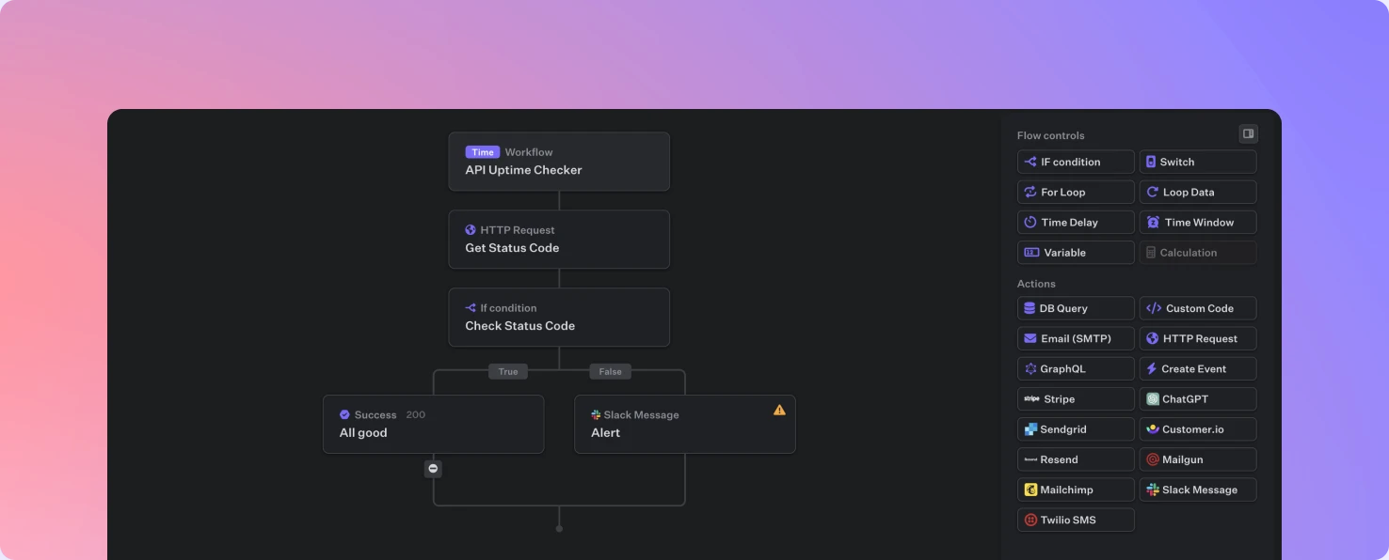
Task: Select the True branch label
Action: [508, 371]
